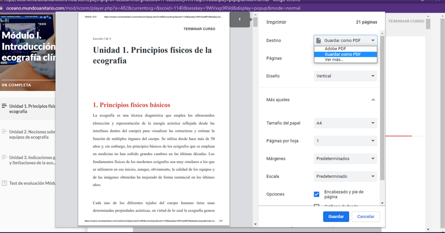Open the Márgenes dropdown set to Predeterminados
Viewport: 445px width, 233px height.
tap(345, 159)
